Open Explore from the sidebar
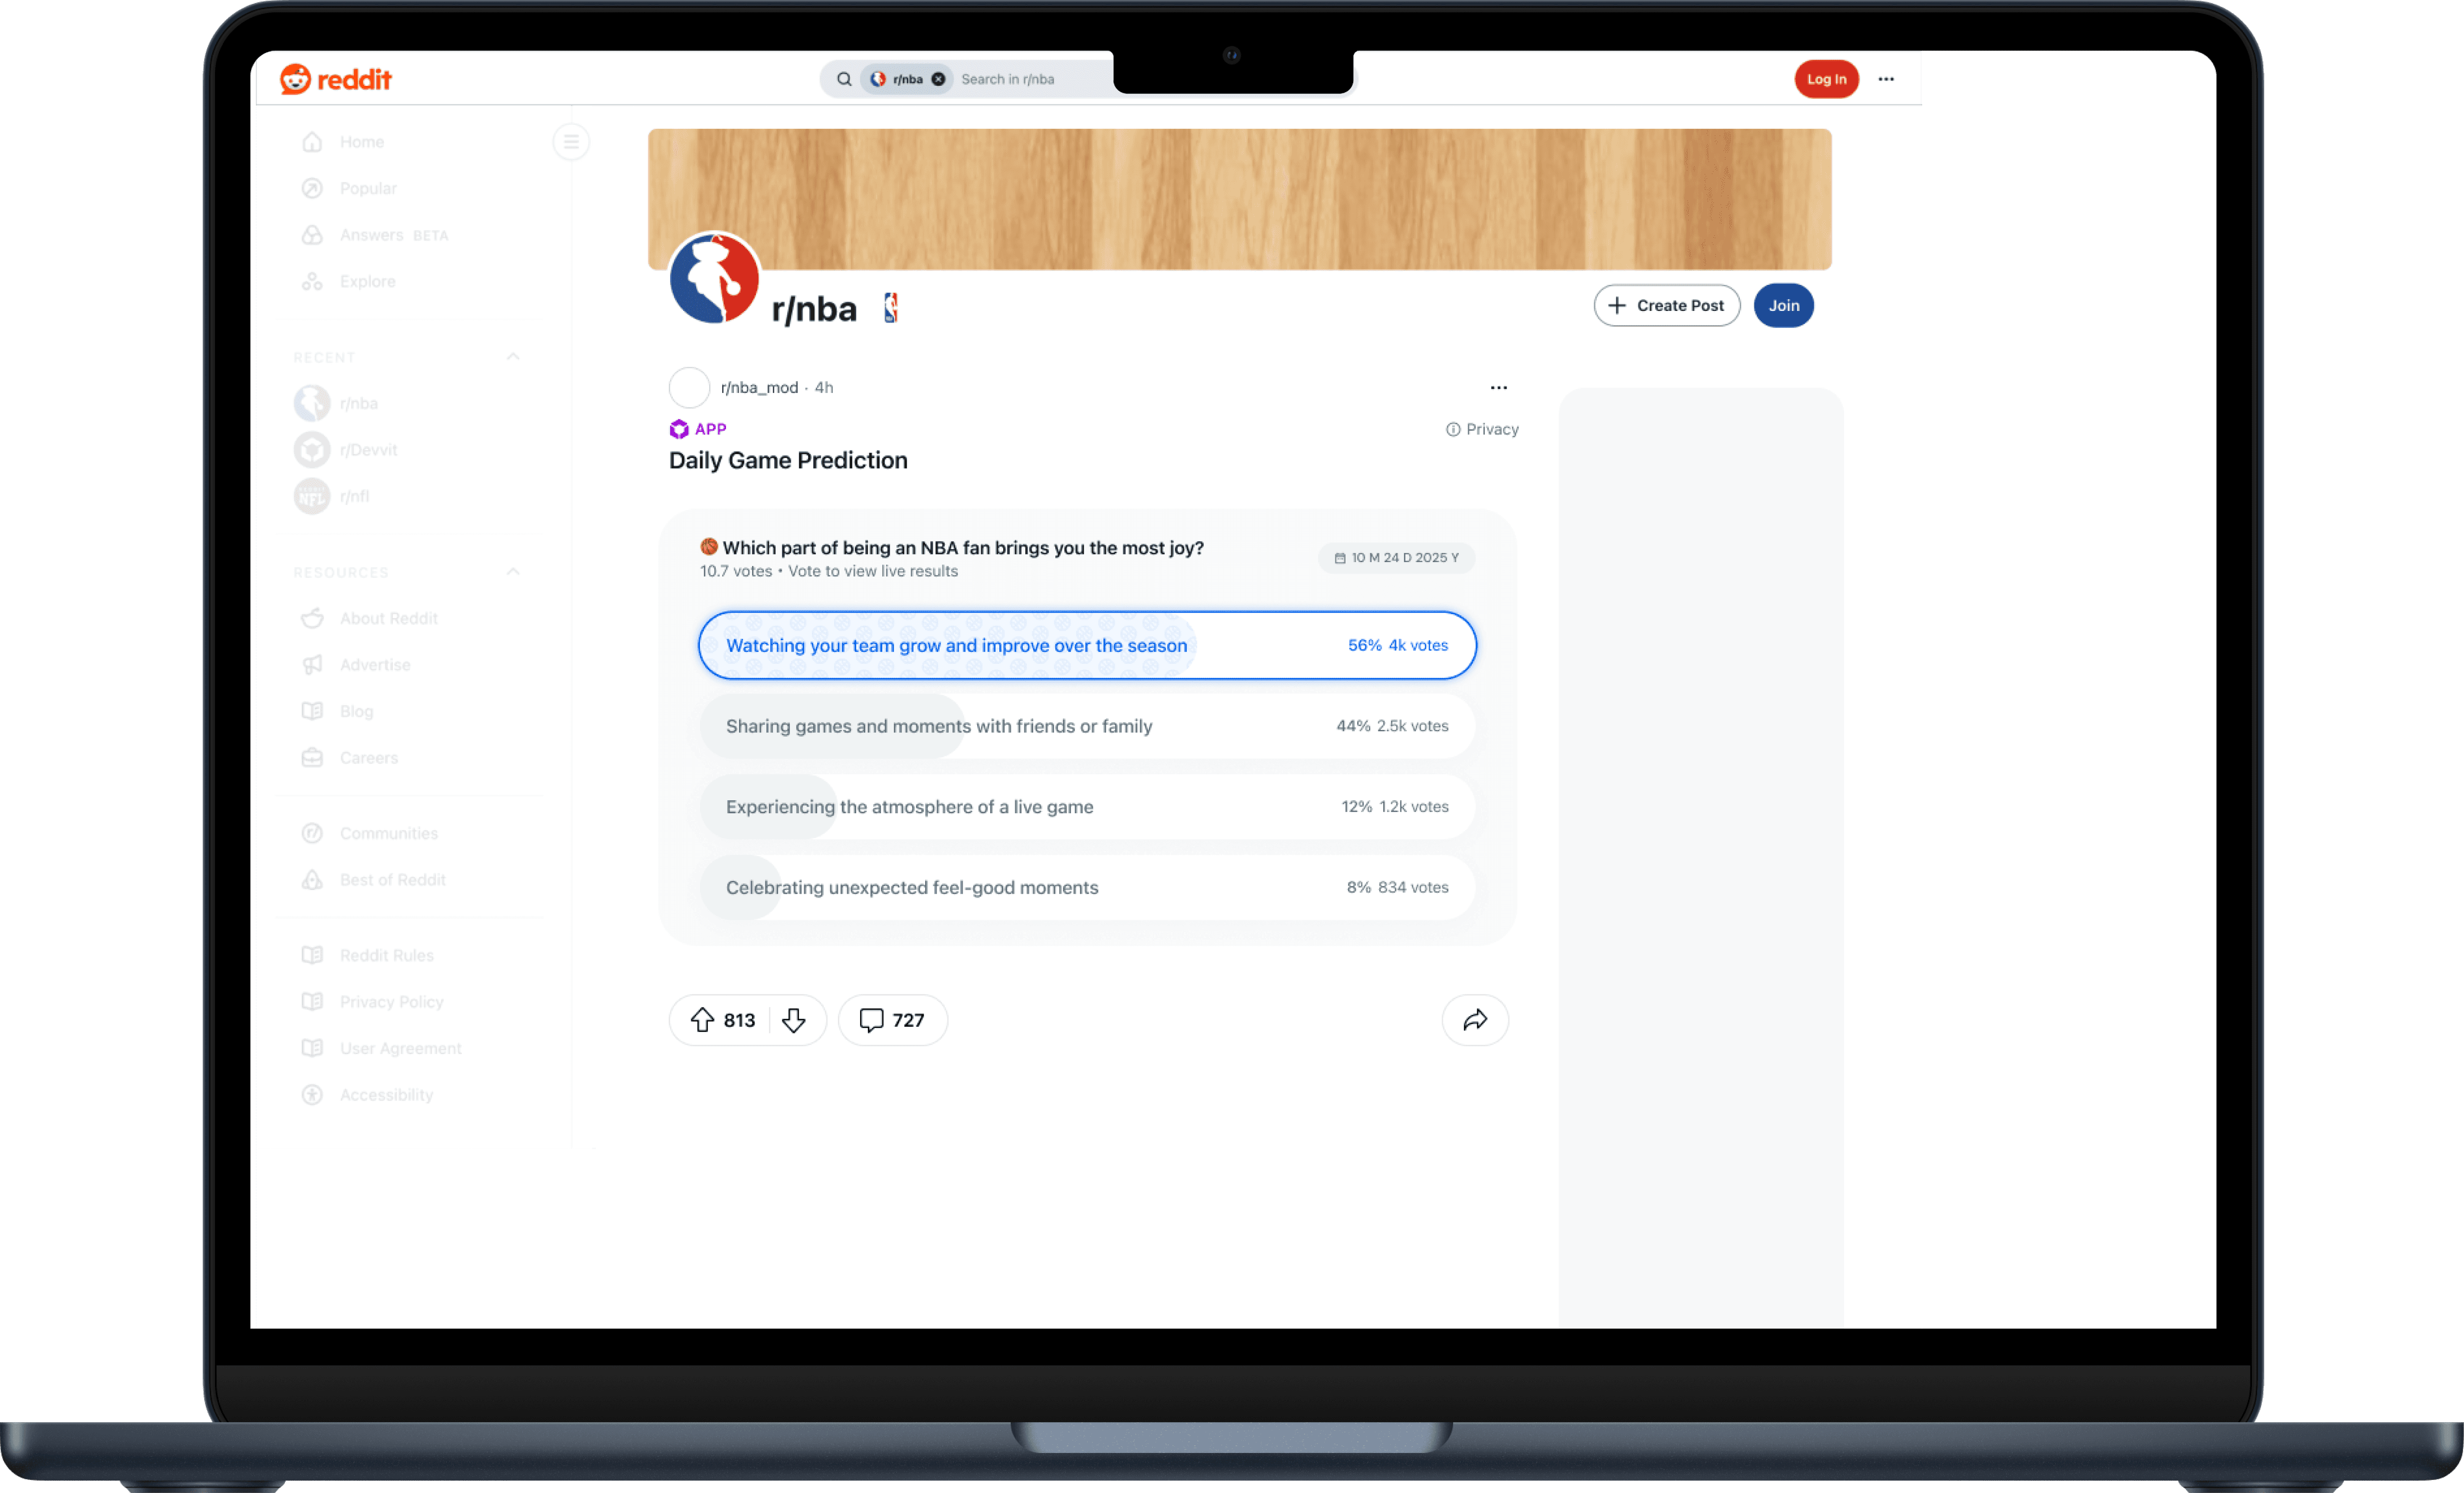The height and width of the screenshot is (1493, 2464). click(367, 281)
